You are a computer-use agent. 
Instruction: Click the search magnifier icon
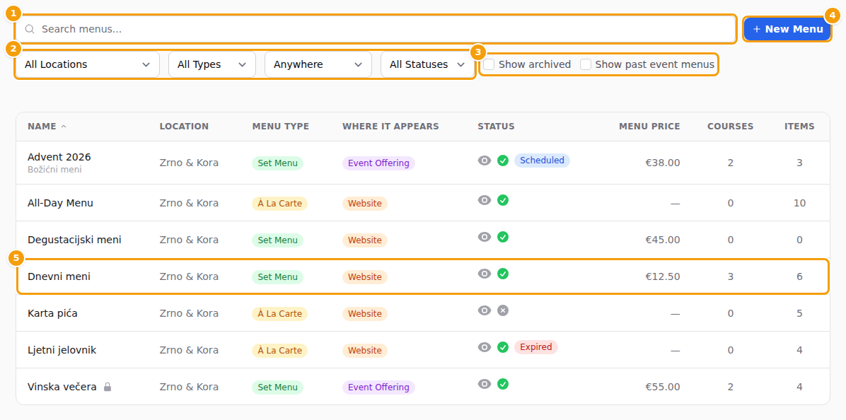(x=30, y=29)
